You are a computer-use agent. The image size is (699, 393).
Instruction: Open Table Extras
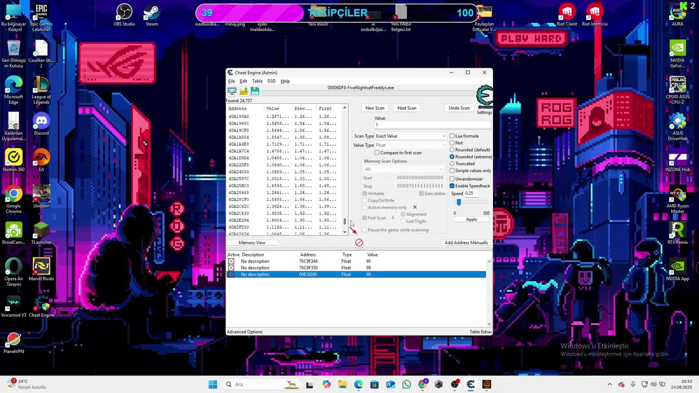click(x=481, y=332)
